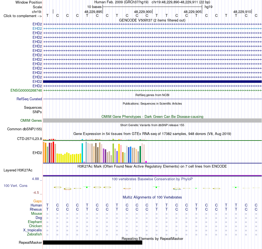262x249 pixels.
Task: Open the 'RefSeq genes from NCBI' track title
Action: (x=152, y=95)
